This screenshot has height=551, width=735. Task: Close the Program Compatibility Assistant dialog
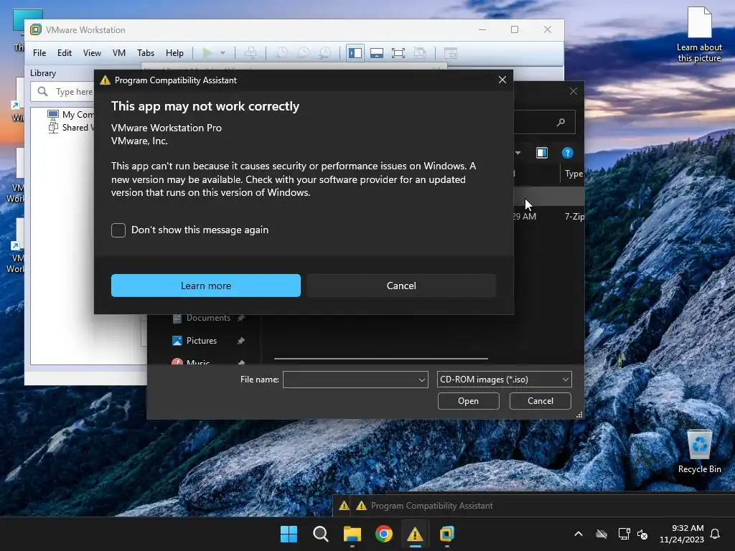[x=502, y=80]
